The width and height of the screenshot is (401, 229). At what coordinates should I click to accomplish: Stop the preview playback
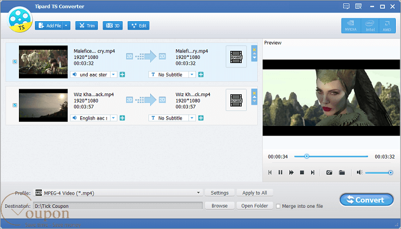coord(302,172)
